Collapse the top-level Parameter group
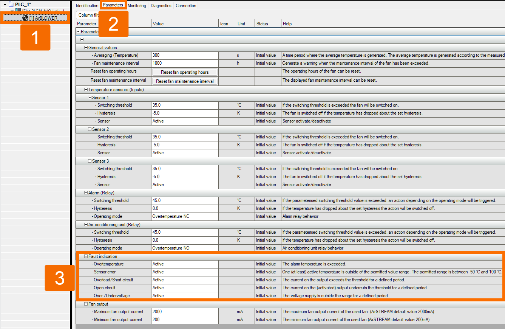The height and width of the screenshot is (329, 505). coord(79,32)
